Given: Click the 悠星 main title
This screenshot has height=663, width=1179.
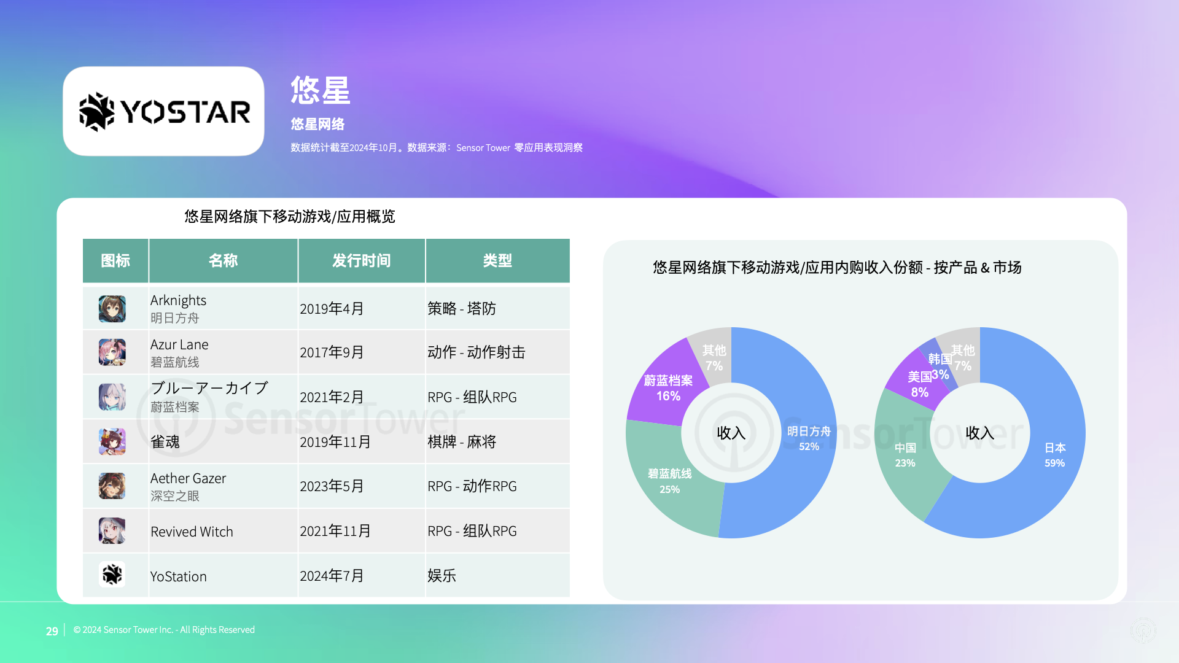Looking at the screenshot, I should 321,90.
